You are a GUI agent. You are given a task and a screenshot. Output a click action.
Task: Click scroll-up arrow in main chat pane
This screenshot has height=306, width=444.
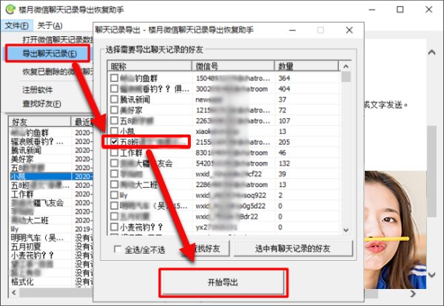tap(432, 52)
